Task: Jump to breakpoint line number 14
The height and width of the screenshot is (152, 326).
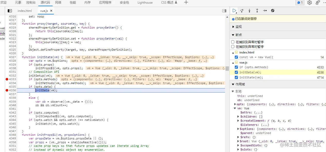Action: coord(322,57)
